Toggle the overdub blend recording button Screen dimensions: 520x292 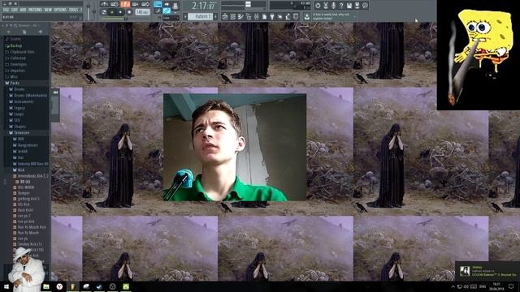[135, 4]
